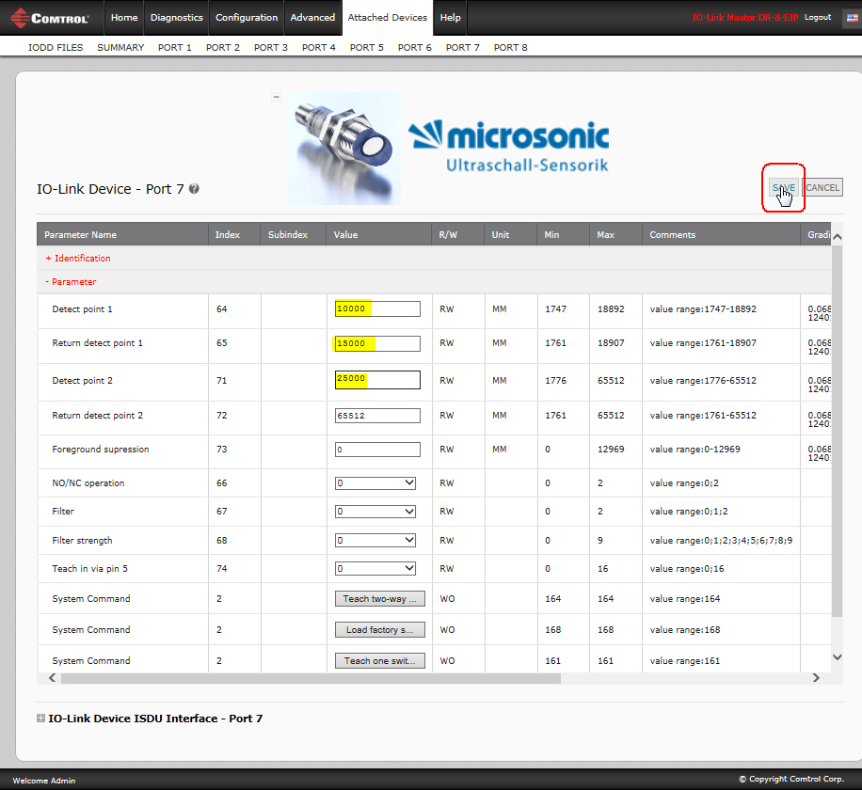Click the Teach two-way command button
The width and height of the screenshot is (862, 790).
click(380, 599)
